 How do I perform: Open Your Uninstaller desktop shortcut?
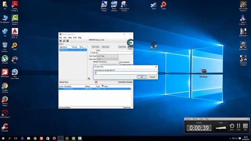pos(15,74)
